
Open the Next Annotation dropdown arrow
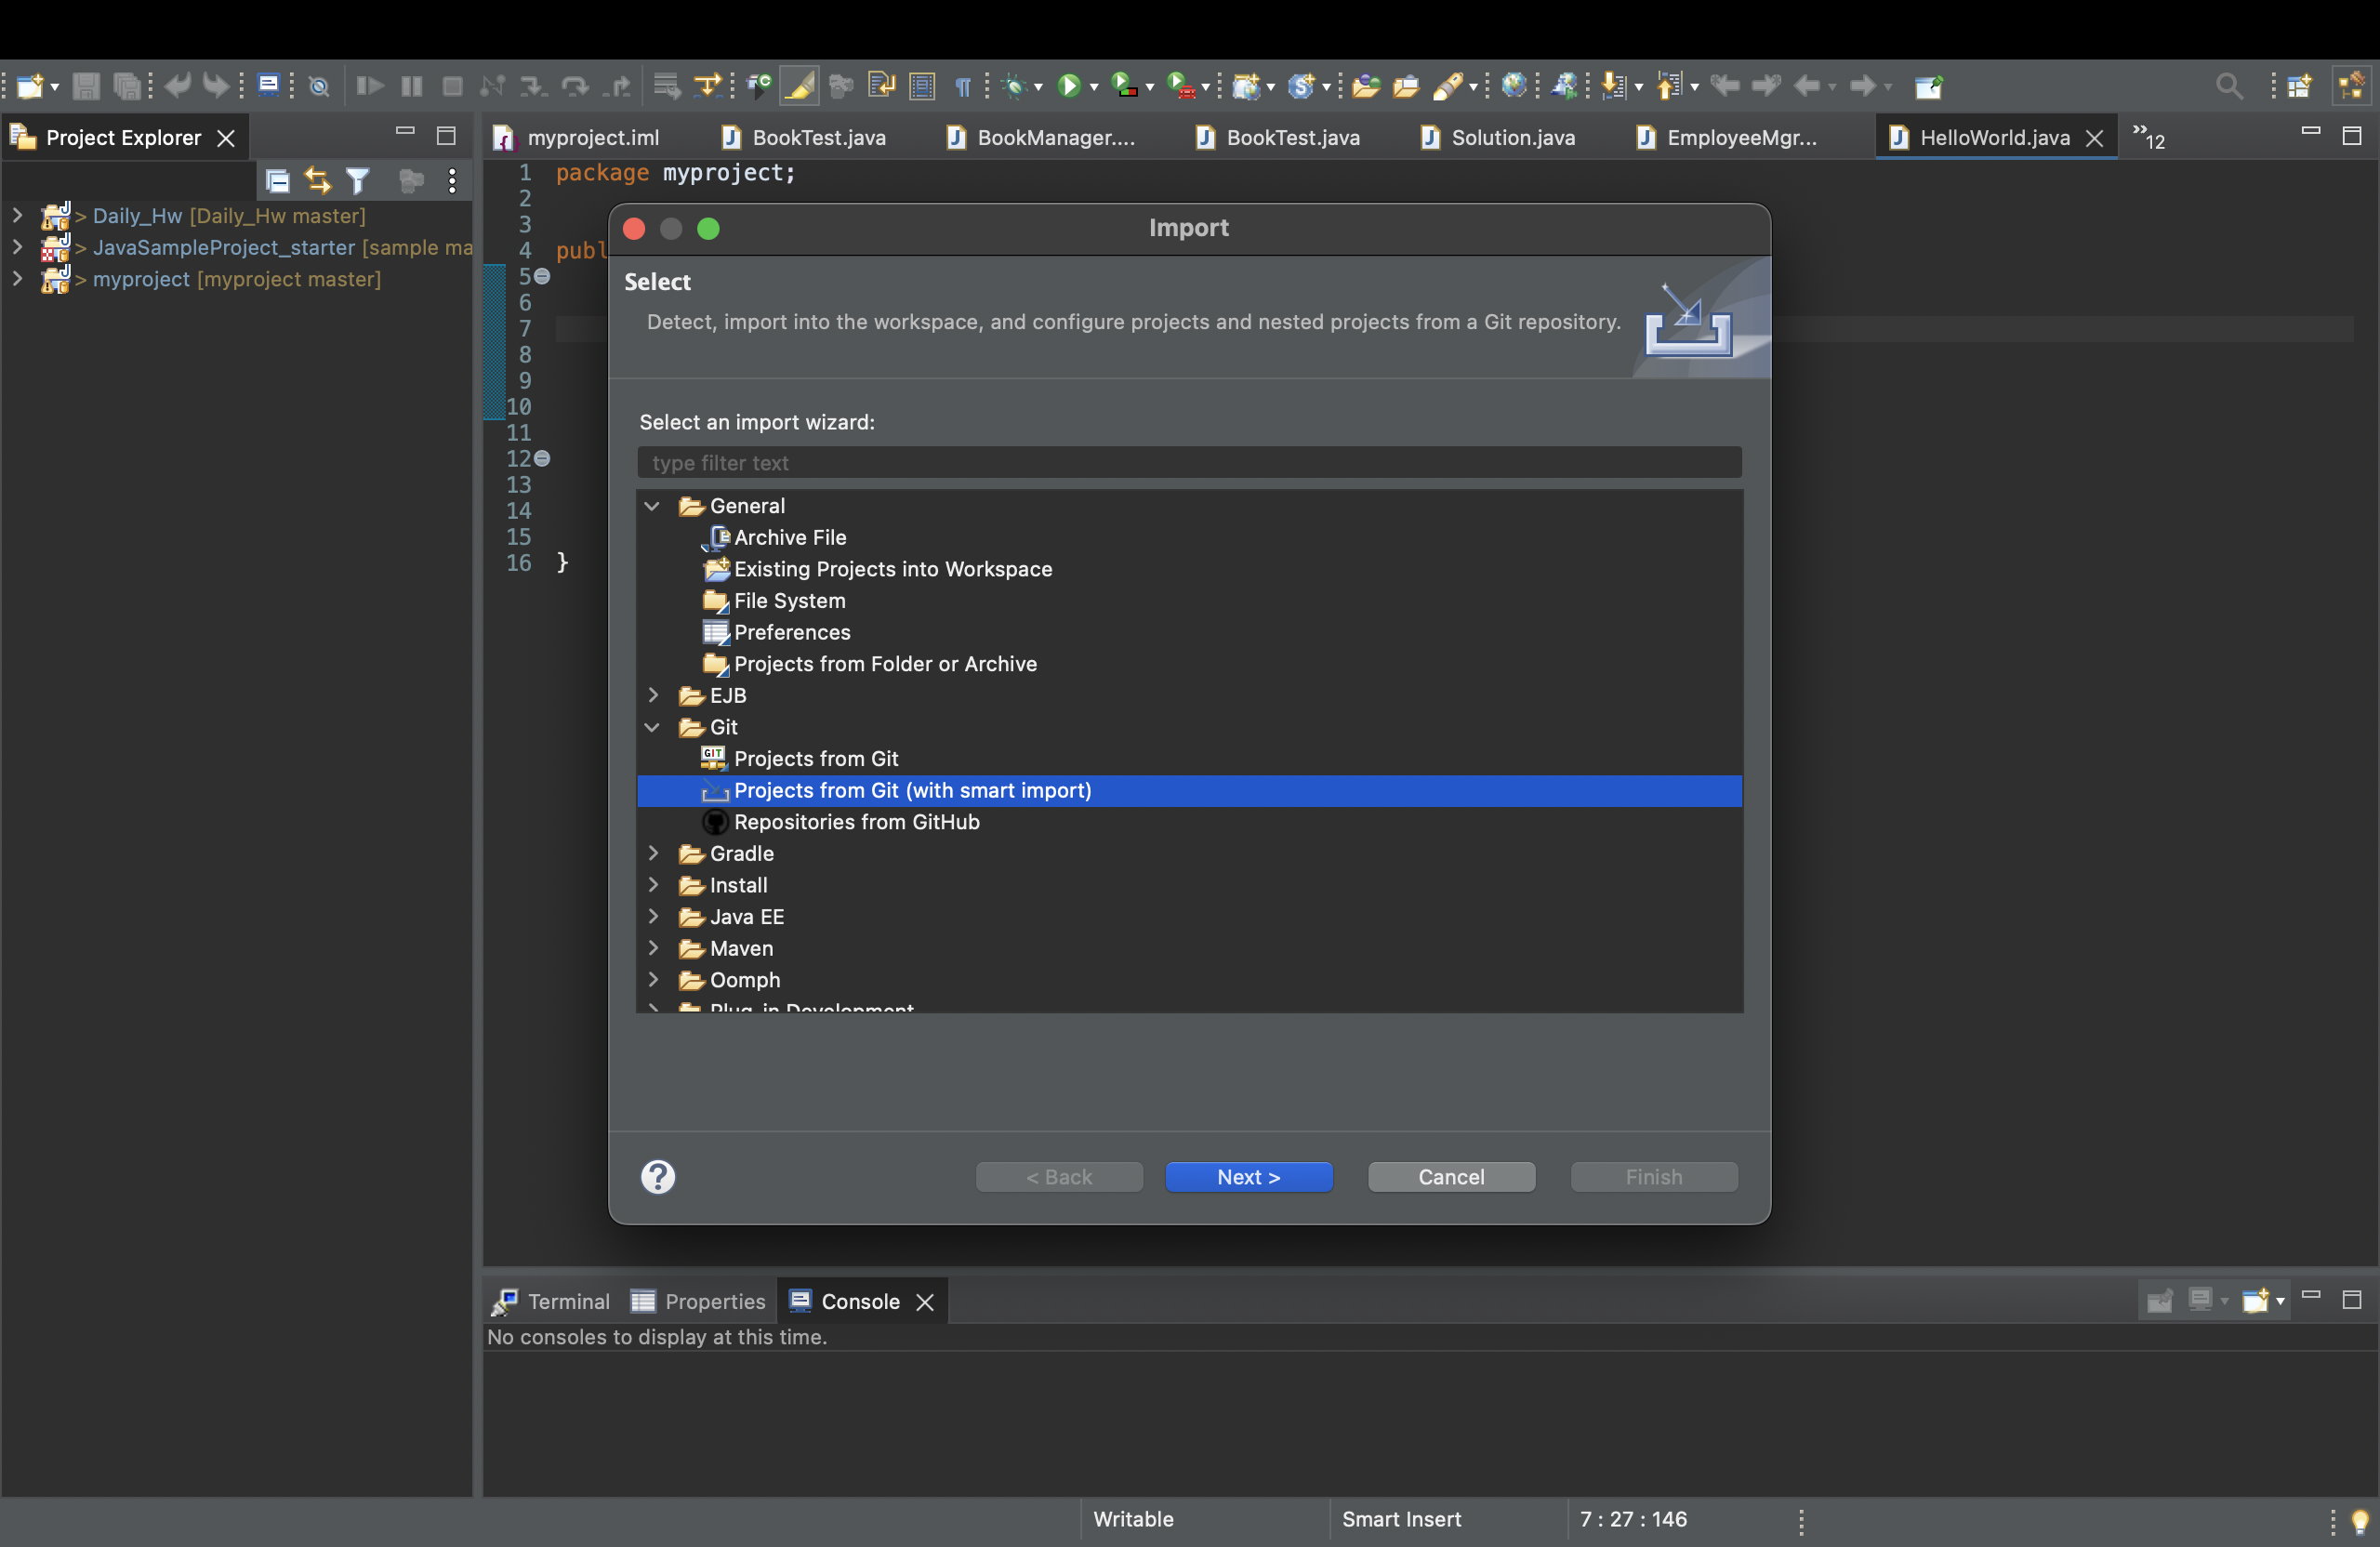click(1638, 87)
